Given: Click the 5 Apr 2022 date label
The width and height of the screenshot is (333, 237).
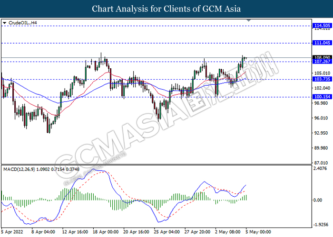Looking at the screenshot, I should click(12, 232).
